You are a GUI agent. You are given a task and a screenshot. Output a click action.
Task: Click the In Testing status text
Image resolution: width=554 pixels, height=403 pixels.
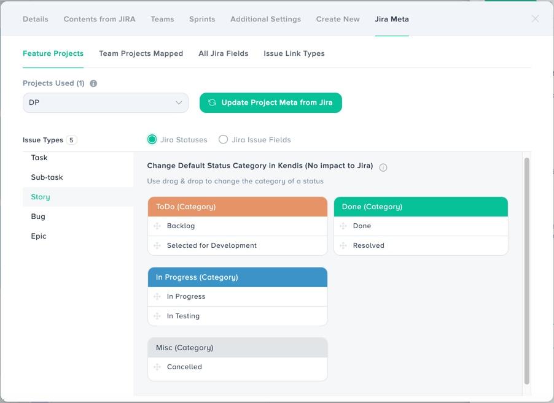pyautogui.click(x=183, y=316)
